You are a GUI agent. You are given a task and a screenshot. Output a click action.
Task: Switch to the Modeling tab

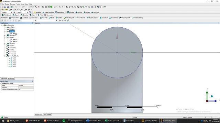11,79
